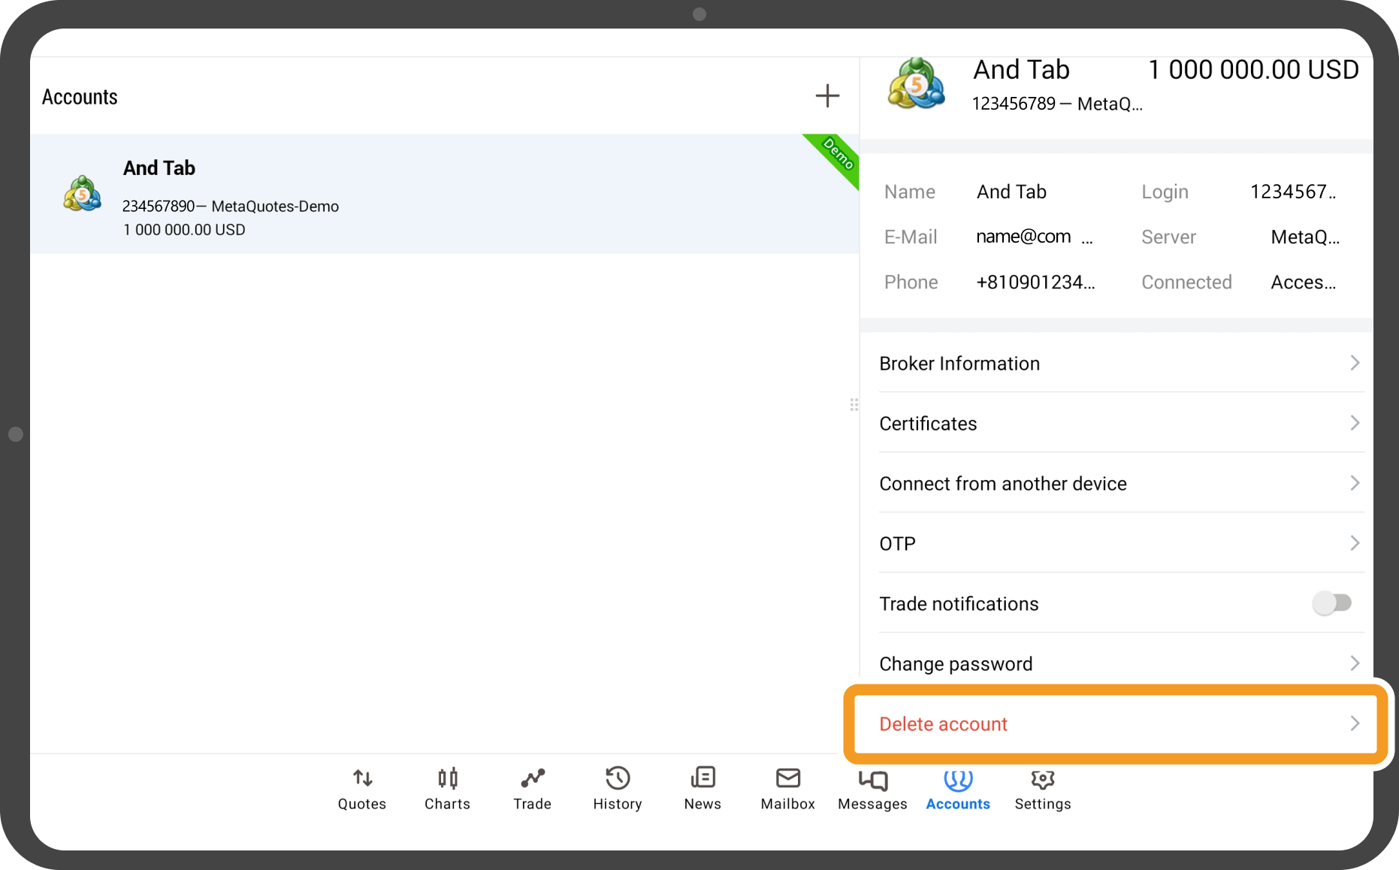Open Change password chevron
This screenshot has height=870, width=1399.
coord(1355,663)
